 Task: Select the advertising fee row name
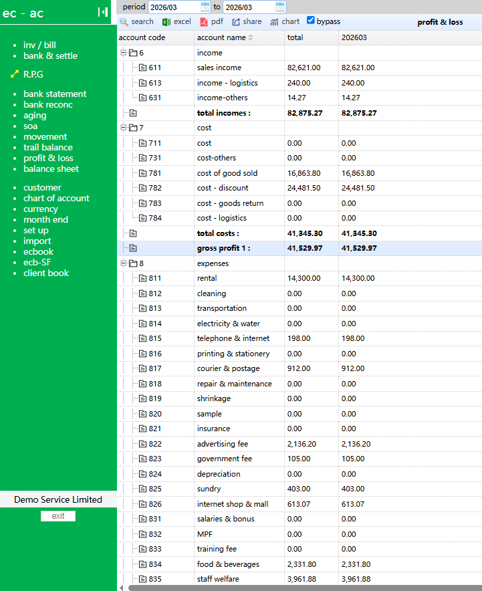223,444
